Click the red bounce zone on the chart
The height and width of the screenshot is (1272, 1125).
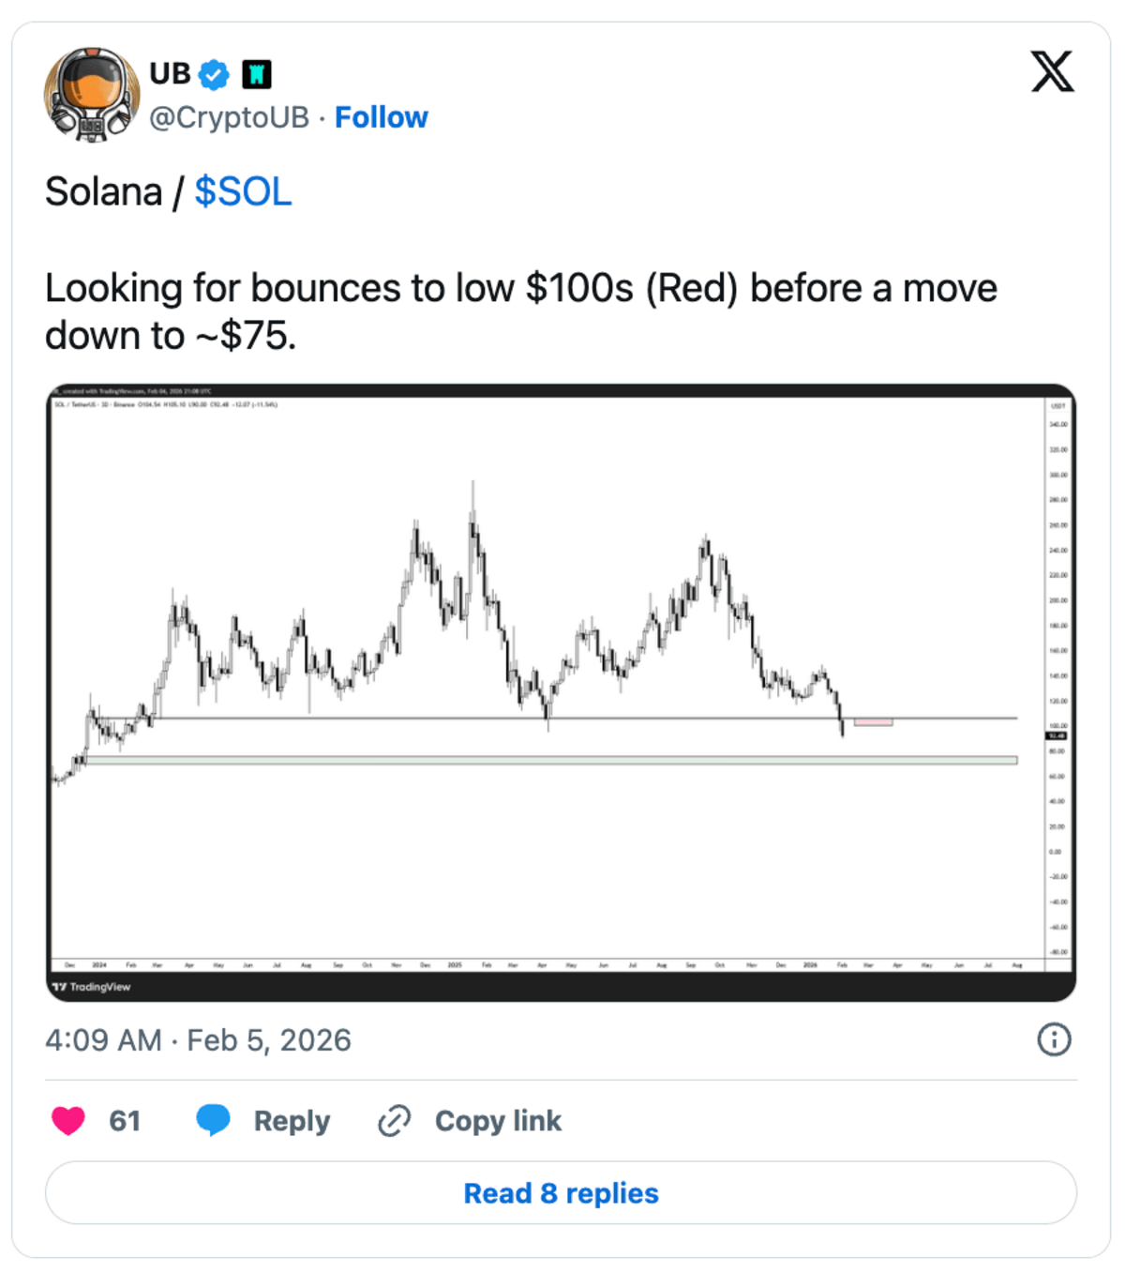click(x=873, y=722)
